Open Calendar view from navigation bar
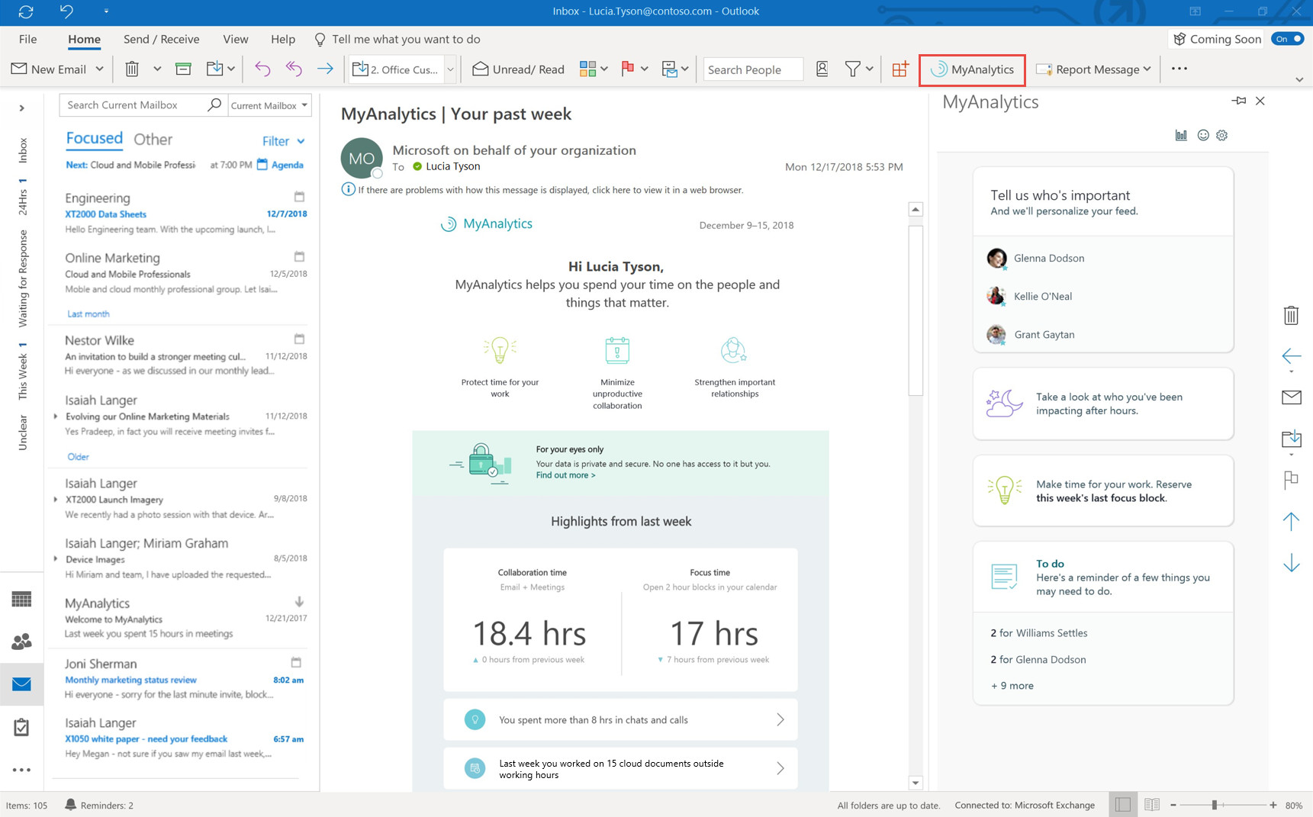The height and width of the screenshot is (817, 1313). (x=21, y=600)
